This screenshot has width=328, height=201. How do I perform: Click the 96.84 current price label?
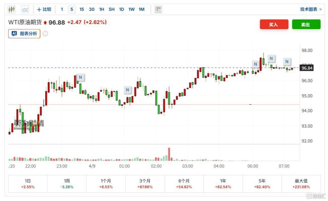point(306,68)
